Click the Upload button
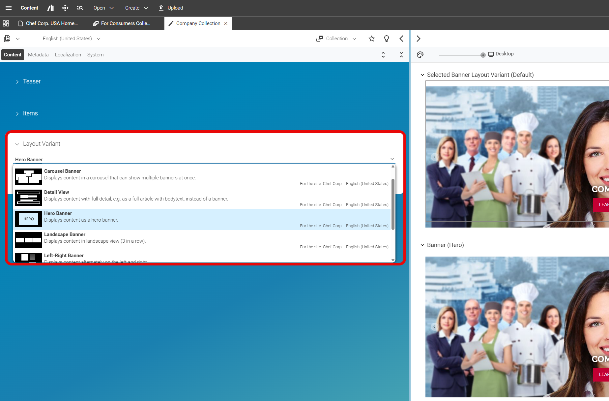This screenshot has width=609, height=401. (x=171, y=8)
